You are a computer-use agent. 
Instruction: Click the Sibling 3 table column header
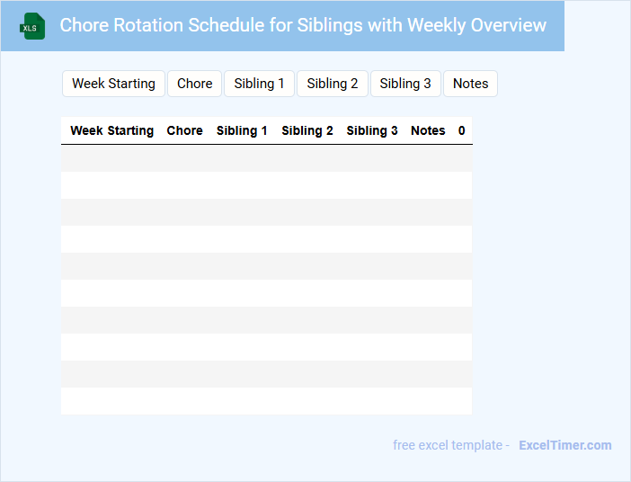[x=372, y=130]
